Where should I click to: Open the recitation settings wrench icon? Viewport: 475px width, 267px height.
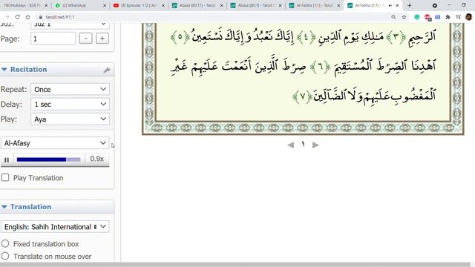point(107,70)
